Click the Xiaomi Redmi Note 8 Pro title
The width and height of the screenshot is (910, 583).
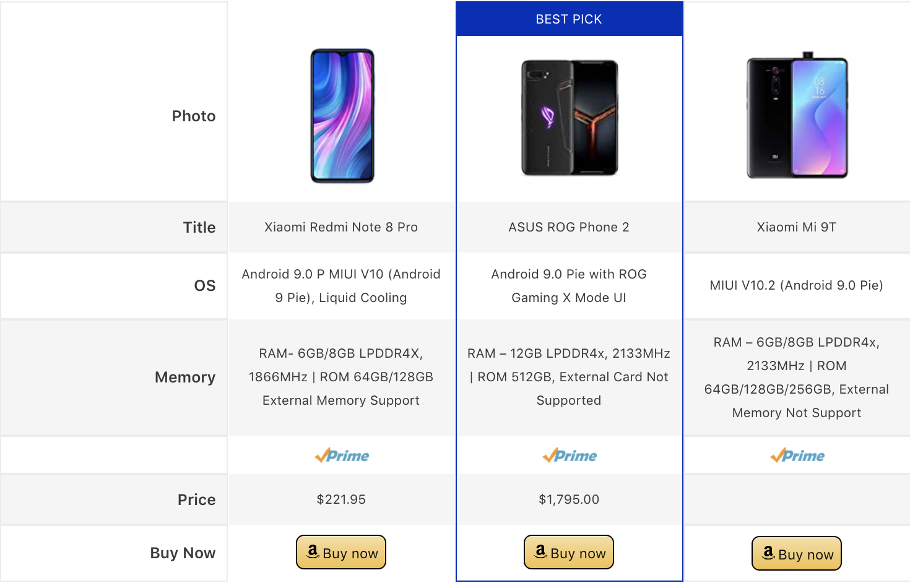[341, 227]
